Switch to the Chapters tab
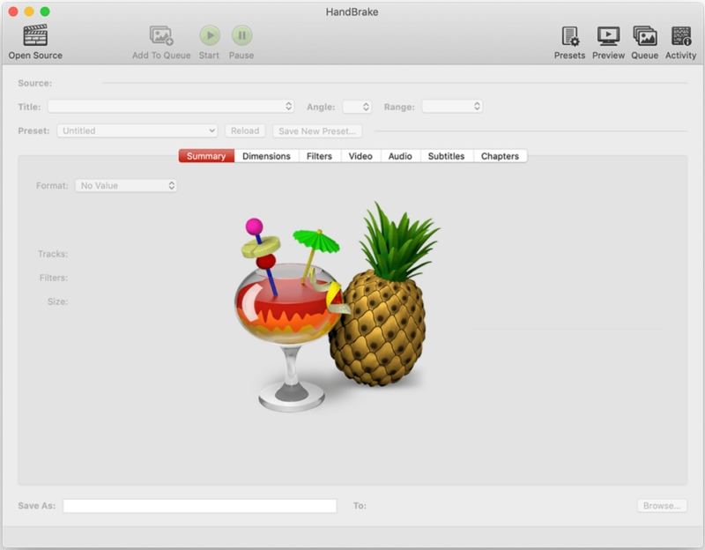705x550 pixels. pyautogui.click(x=500, y=156)
